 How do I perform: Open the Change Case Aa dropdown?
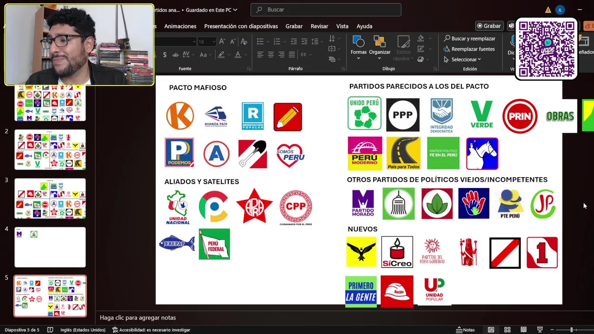coord(205,55)
